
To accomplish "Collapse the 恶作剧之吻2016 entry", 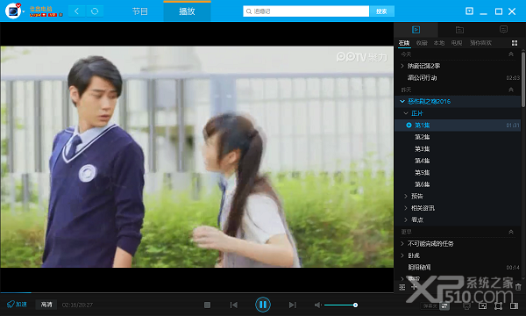I will point(402,102).
